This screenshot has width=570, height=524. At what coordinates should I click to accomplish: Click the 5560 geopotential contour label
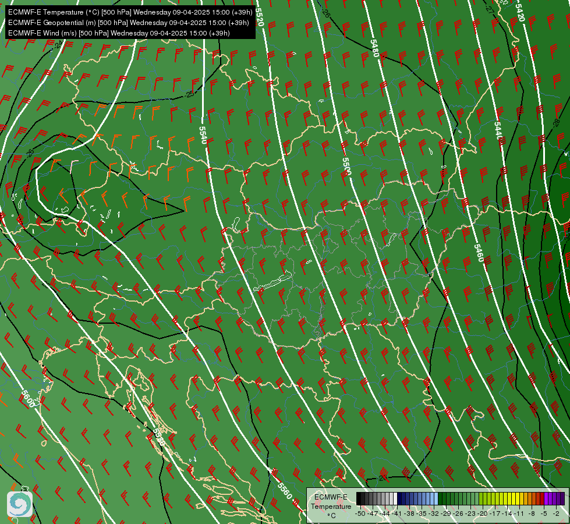(x=285, y=491)
